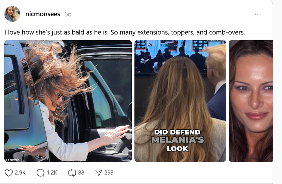Click the 1.2K replies count

click(x=52, y=173)
